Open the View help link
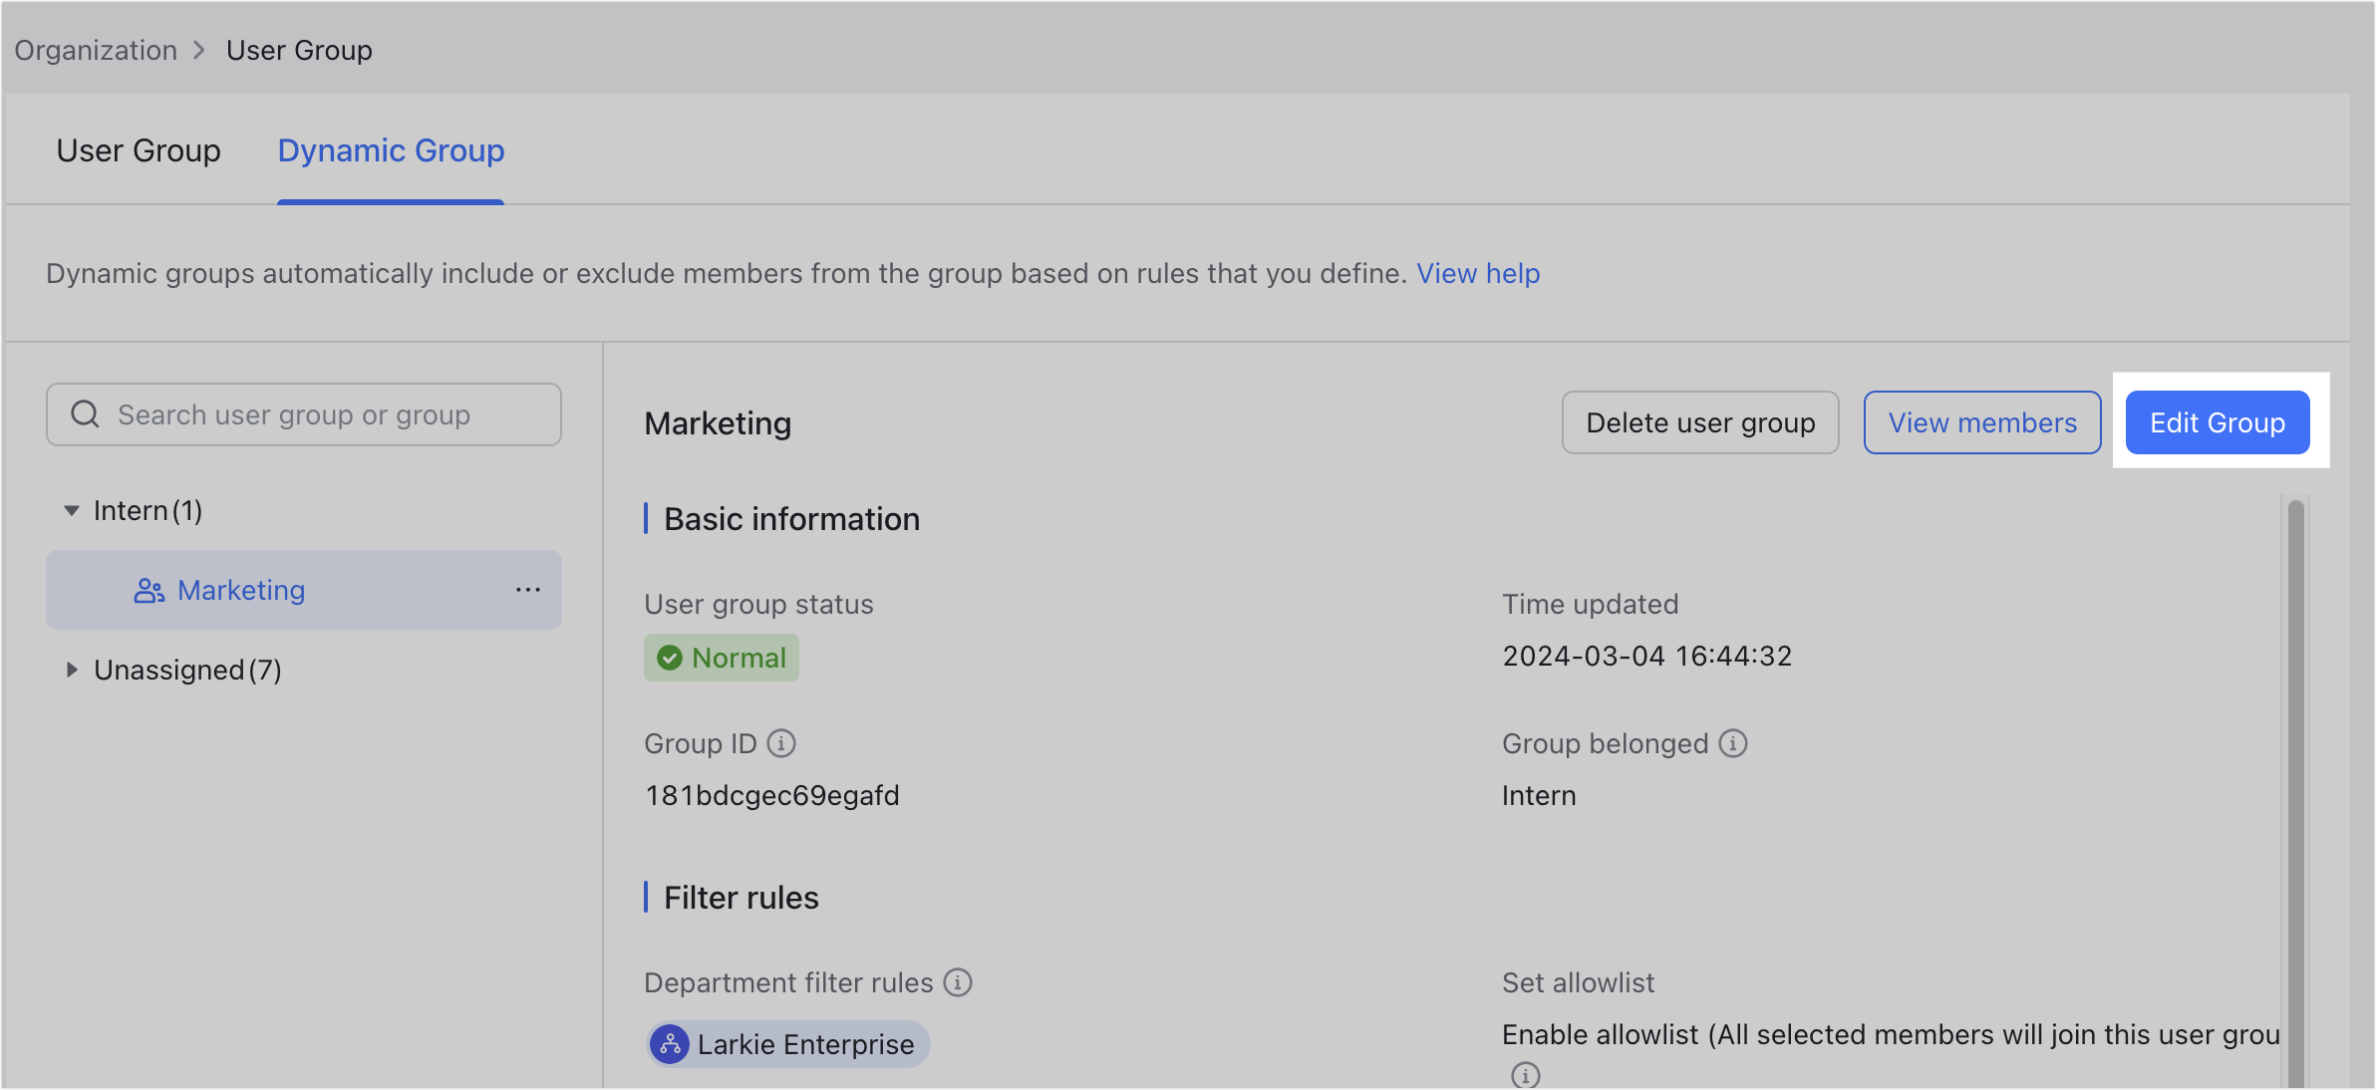Screen dimensions: 2376x1090 coord(1478,273)
